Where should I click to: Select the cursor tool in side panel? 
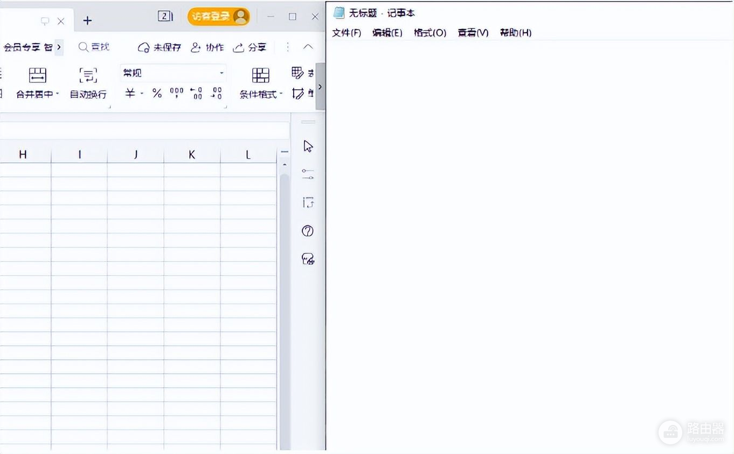pos(308,146)
